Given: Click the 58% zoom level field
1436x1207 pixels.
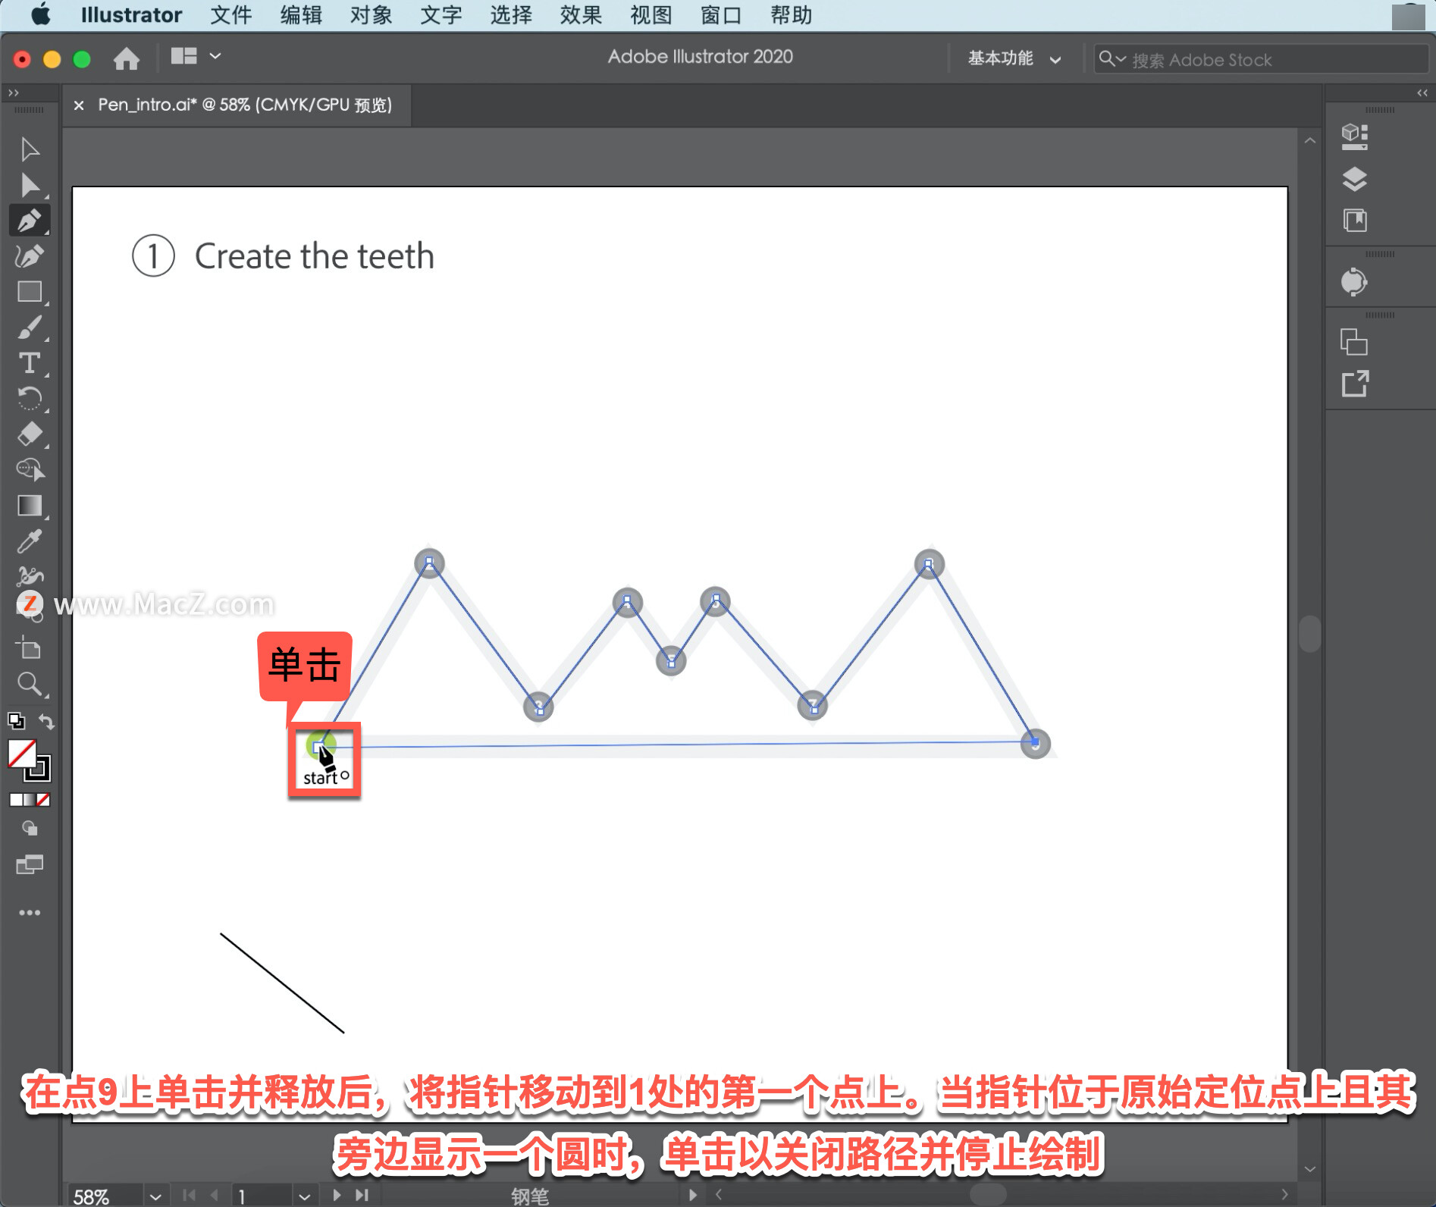Looking at the screenshot, I should tap(105, 1196).
